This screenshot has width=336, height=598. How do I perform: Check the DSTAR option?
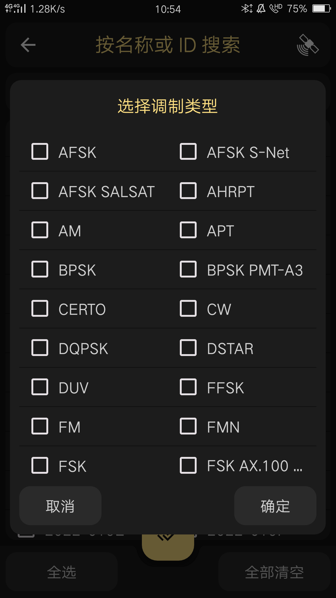188,348
